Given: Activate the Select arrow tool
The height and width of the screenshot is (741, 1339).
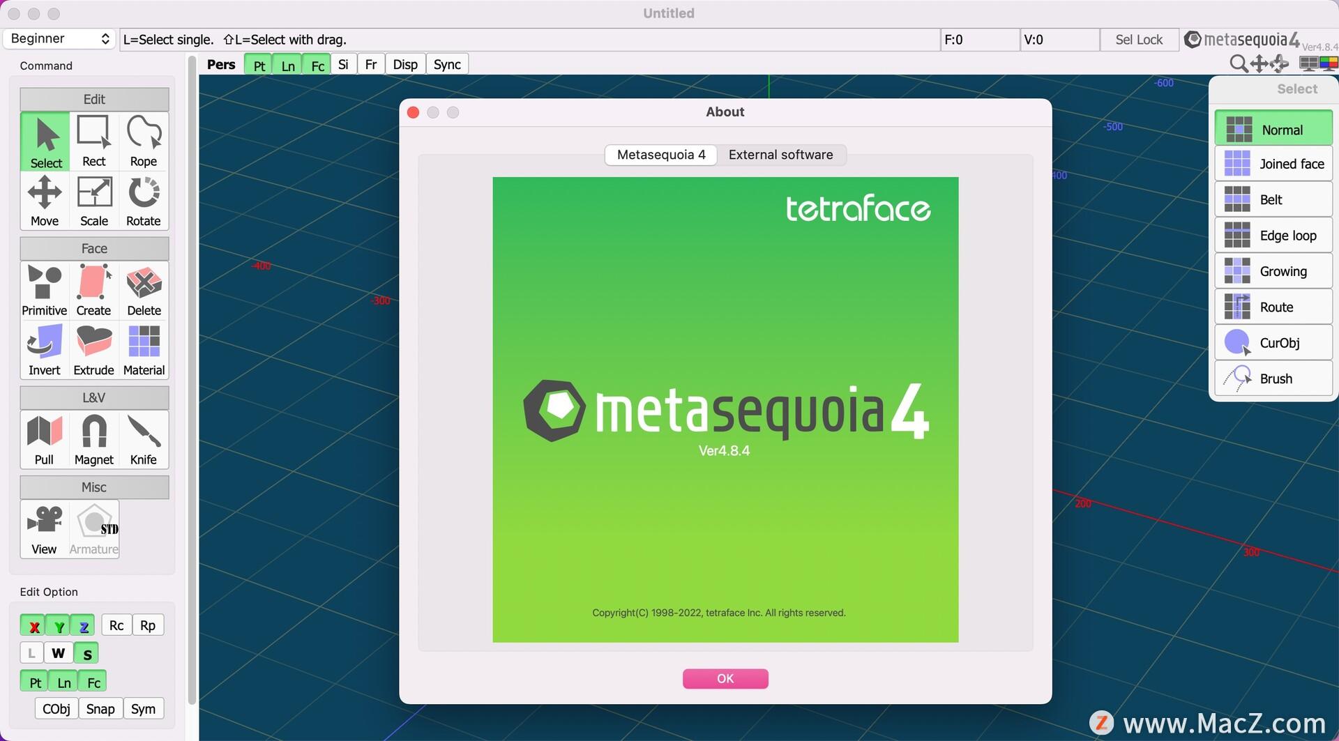Looking at the screenshot, I should tap(45, 142).
